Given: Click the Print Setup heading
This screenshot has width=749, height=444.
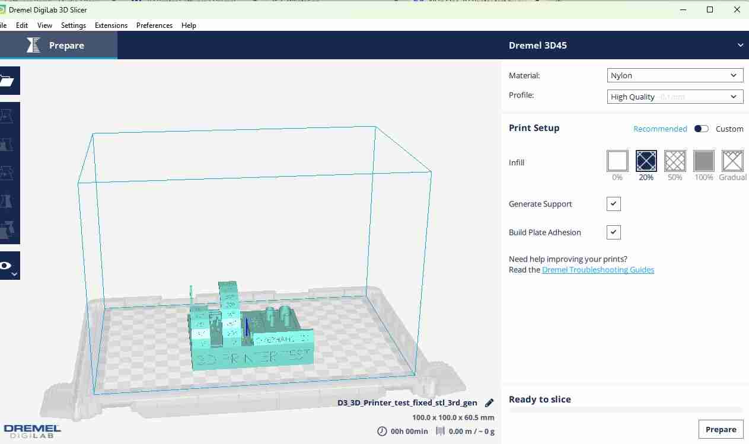Looking at the screenshot, I should click(534, 128).
